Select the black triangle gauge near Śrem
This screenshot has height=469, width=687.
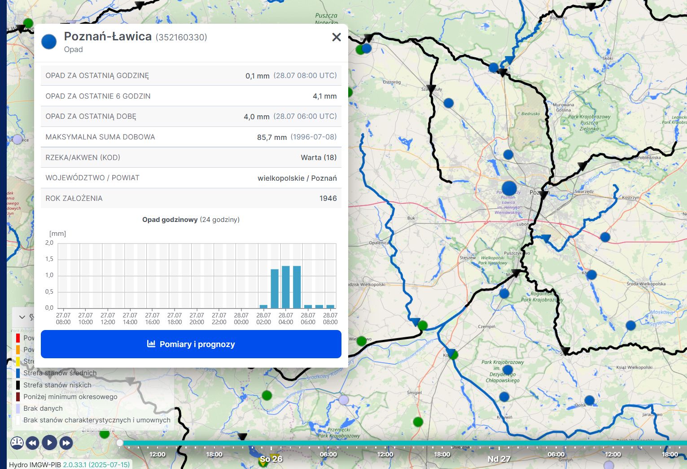pyautogui.click(x=565, y=350)
